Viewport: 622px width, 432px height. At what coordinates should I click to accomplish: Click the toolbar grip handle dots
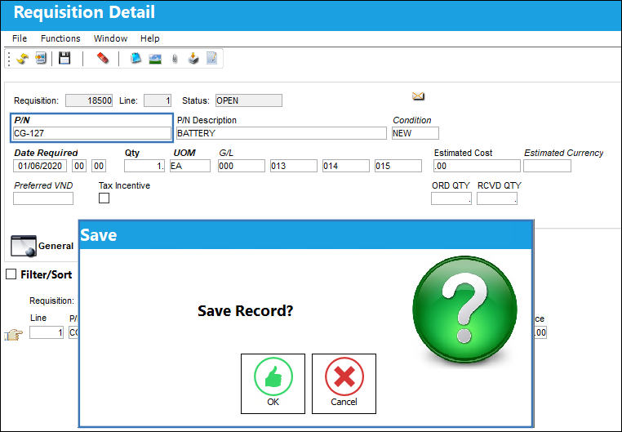pos(9,59)
